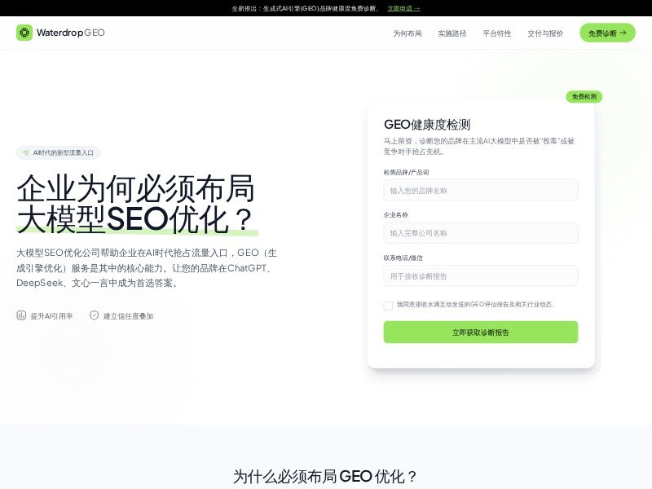652x489 pixels.
Task: Open the 为何布局 navigation item
Action: (407, 33)
